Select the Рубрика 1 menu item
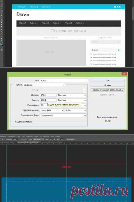Viewport: 134px width, 202px height. click(22, 23)
